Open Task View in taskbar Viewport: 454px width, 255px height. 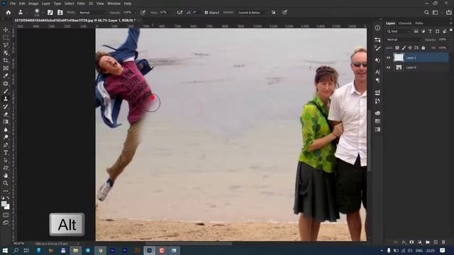(26, 250)
